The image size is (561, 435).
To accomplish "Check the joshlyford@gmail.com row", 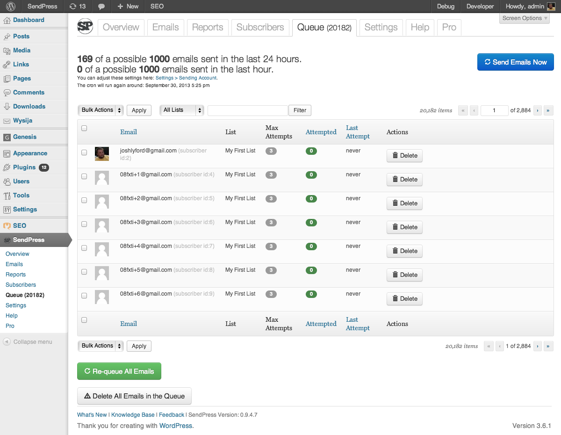I will click(84, 152).
